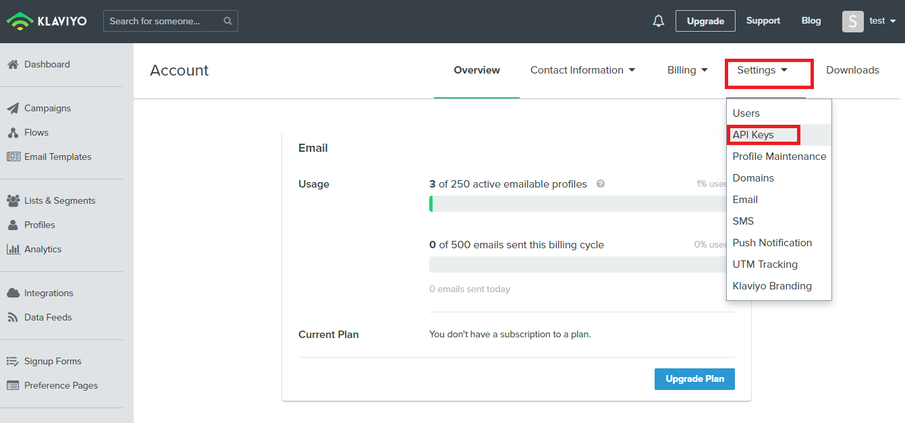905x423 pixels.
Task: Choose SMS from Settings menu
Action: click(779, 221)
